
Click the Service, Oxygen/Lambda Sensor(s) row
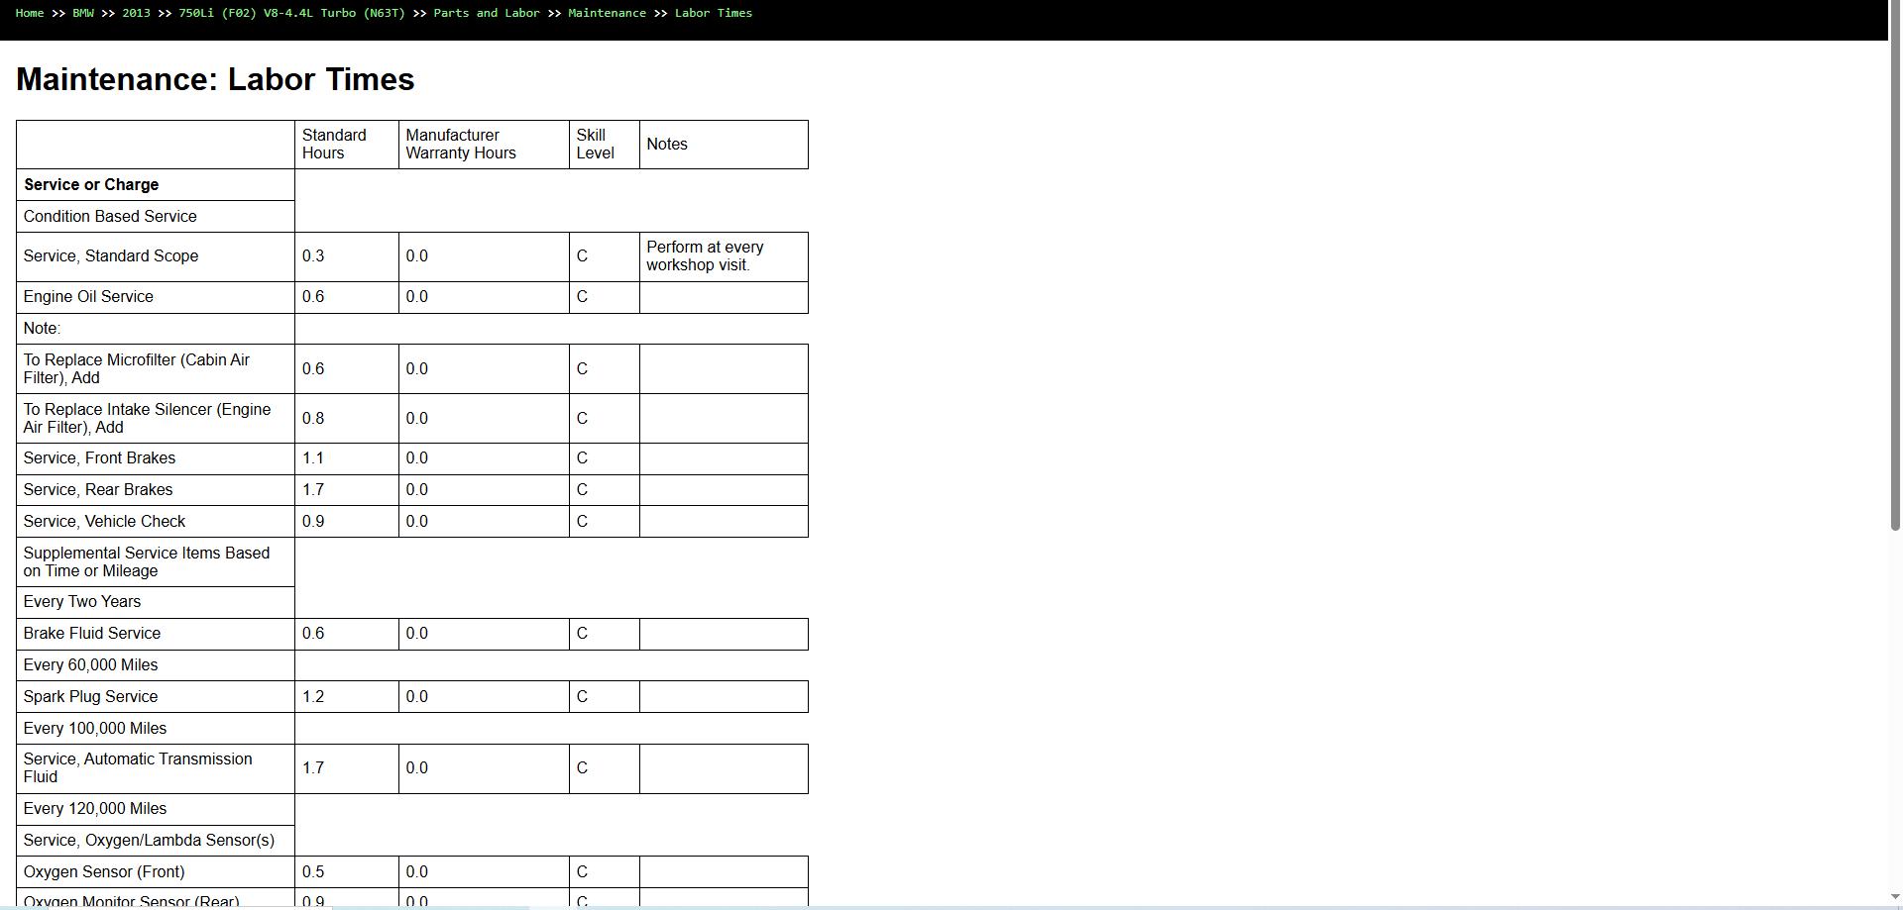156,841
